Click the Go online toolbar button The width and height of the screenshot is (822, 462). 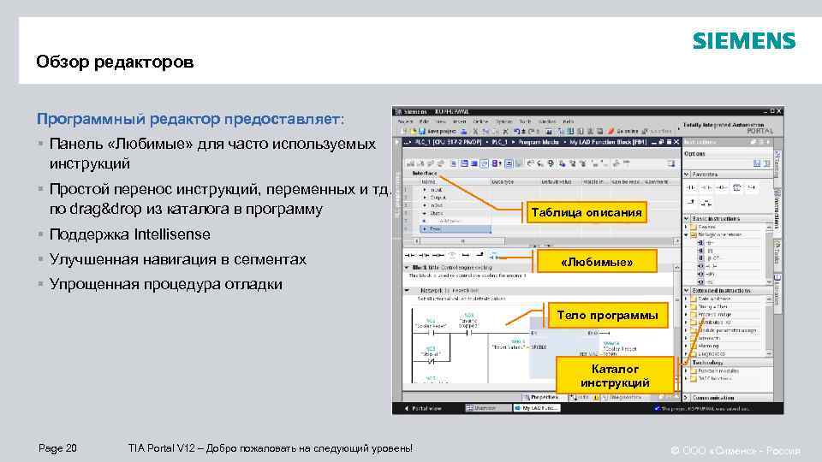pos(622,132)
